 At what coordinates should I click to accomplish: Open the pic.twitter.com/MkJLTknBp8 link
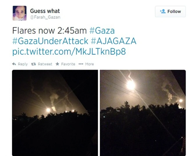(69, 51)
